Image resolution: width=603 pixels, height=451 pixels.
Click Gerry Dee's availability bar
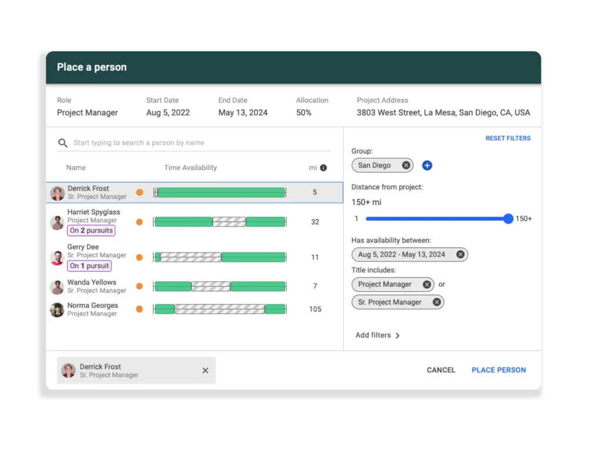coord(220,257)
